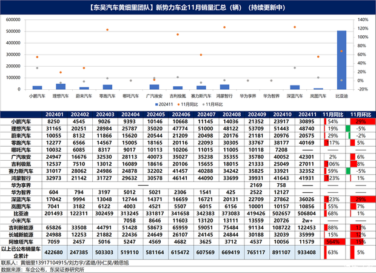Select the 理想汽车 bar in the chart
Screen dimensions: 376x273
coord(61,86)
